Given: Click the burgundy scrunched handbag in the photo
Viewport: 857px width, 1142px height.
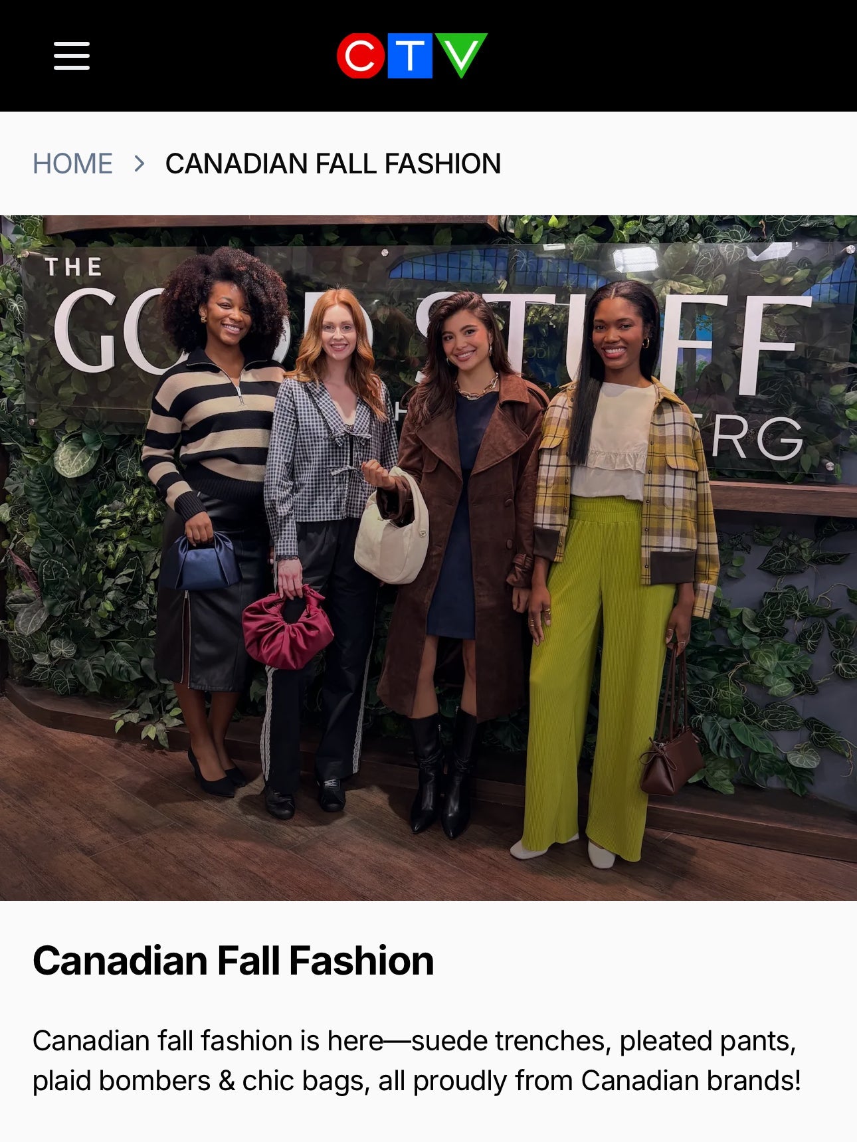Looking at the screenshot, I should coord(287,628).
